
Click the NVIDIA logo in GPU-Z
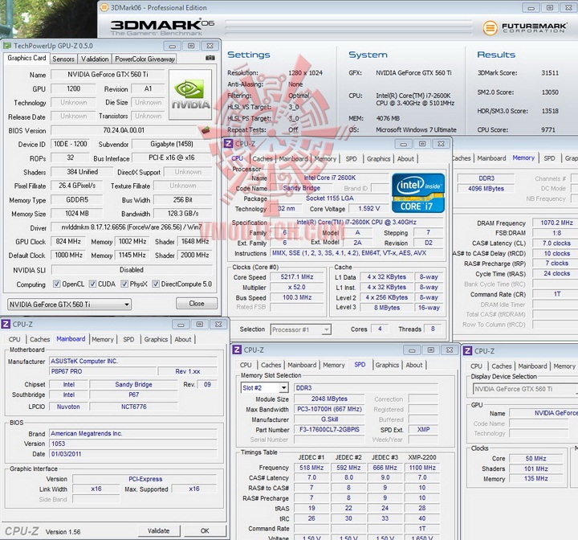point(190,95)
